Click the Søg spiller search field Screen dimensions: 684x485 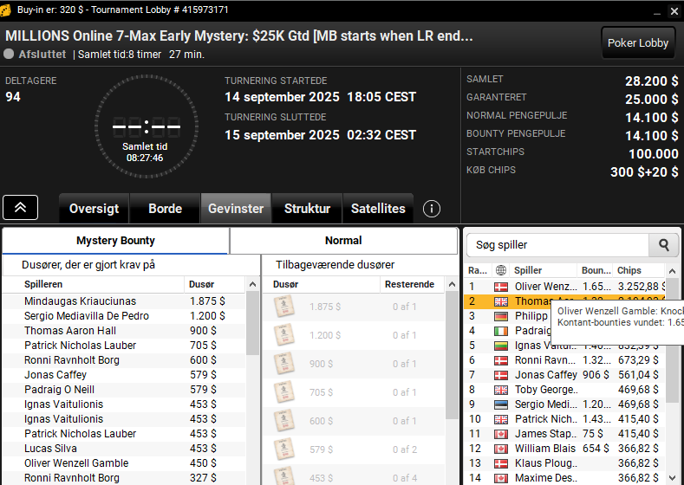tap(558, 245)
